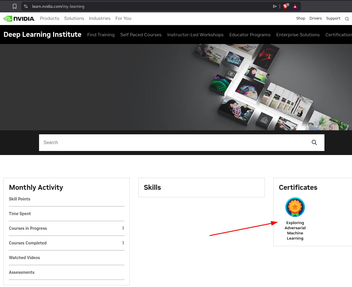Open the Drivers link
This screenshot has width=352, height=287.
tap(316, 18)
